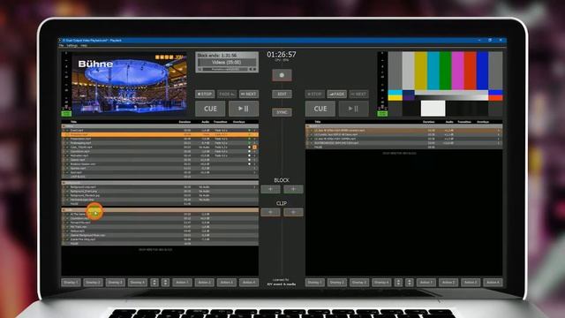Trigger Overlay 4 on the left player
The height and width of the screenshot is (318, 565).
(138, 283)
